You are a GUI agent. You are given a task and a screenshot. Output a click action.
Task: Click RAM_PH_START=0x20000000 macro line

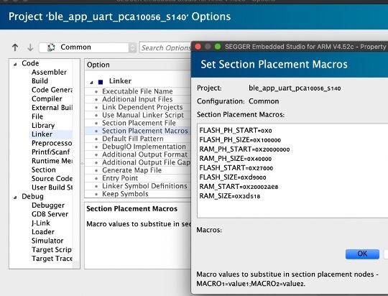[244, 149]
